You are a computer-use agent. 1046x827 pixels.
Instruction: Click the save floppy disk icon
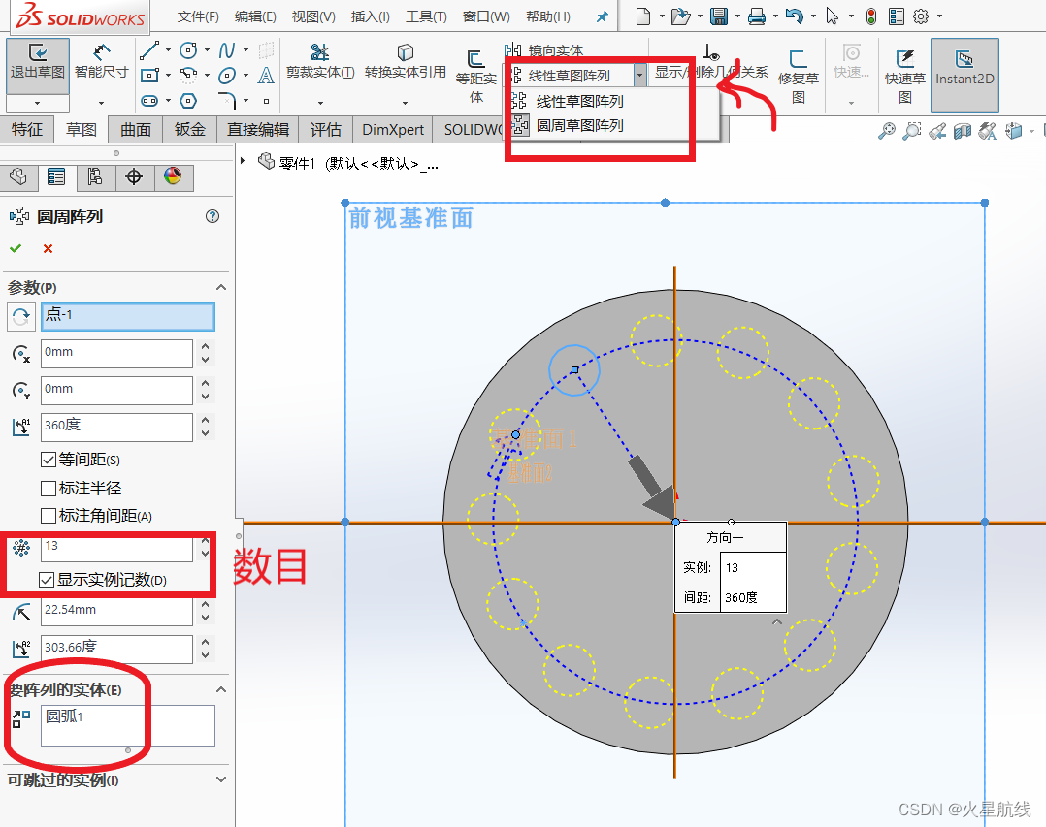[718, 16]
